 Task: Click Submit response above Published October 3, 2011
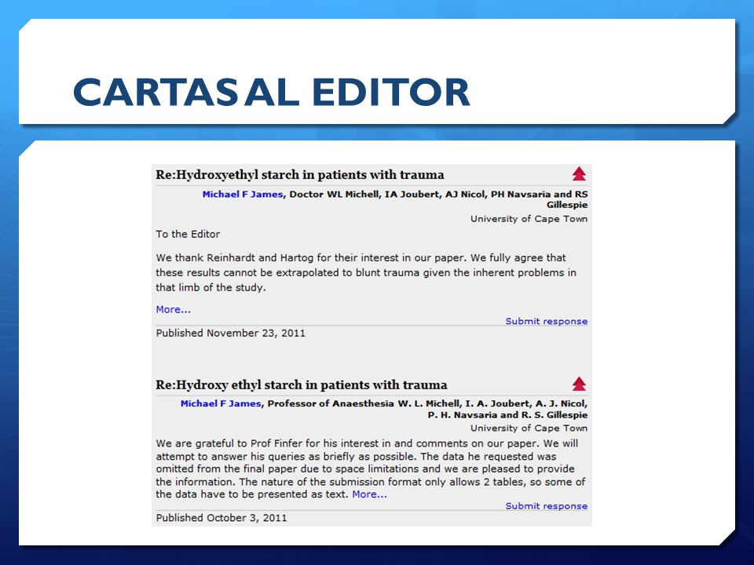(547, 506)
